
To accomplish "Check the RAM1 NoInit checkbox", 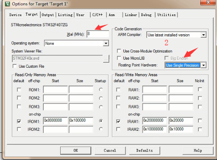I will (x=200, y=89).
